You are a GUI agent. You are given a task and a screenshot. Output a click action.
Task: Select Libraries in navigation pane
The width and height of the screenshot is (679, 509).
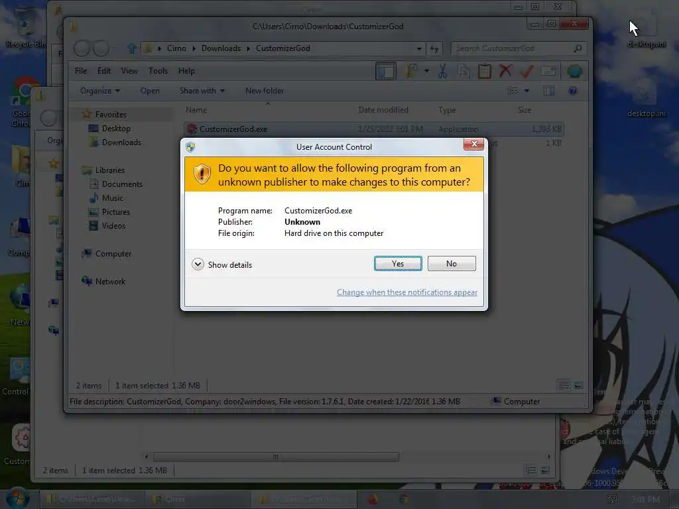[x=110, y=170]
